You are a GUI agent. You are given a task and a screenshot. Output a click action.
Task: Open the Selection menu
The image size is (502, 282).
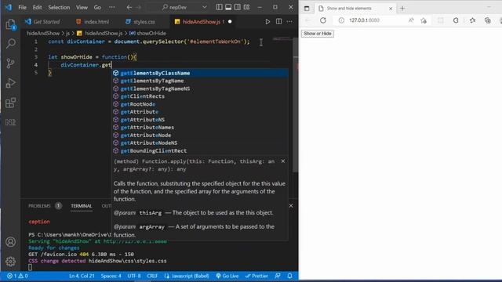[x=59, y=7]
